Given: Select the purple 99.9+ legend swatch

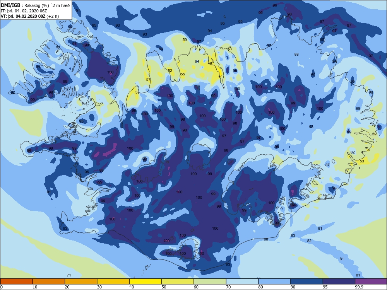Looking at the screenshot, I should (x=371, y=281).
